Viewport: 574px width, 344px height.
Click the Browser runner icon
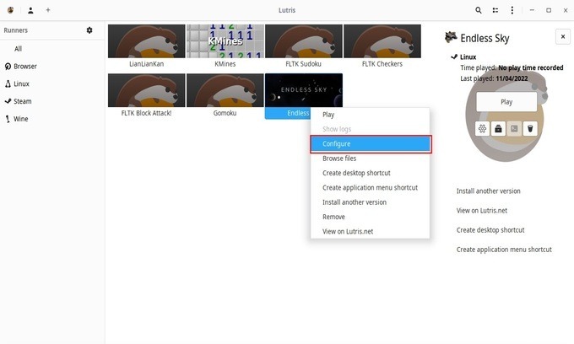tap(8, 66)
